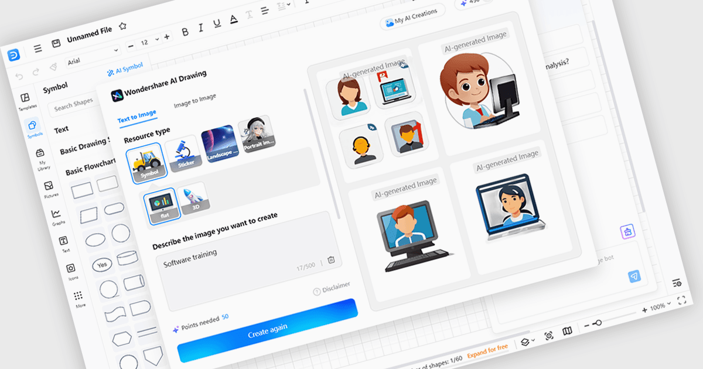
Task: Click the save file icon
Action: [x=56, y=44]
